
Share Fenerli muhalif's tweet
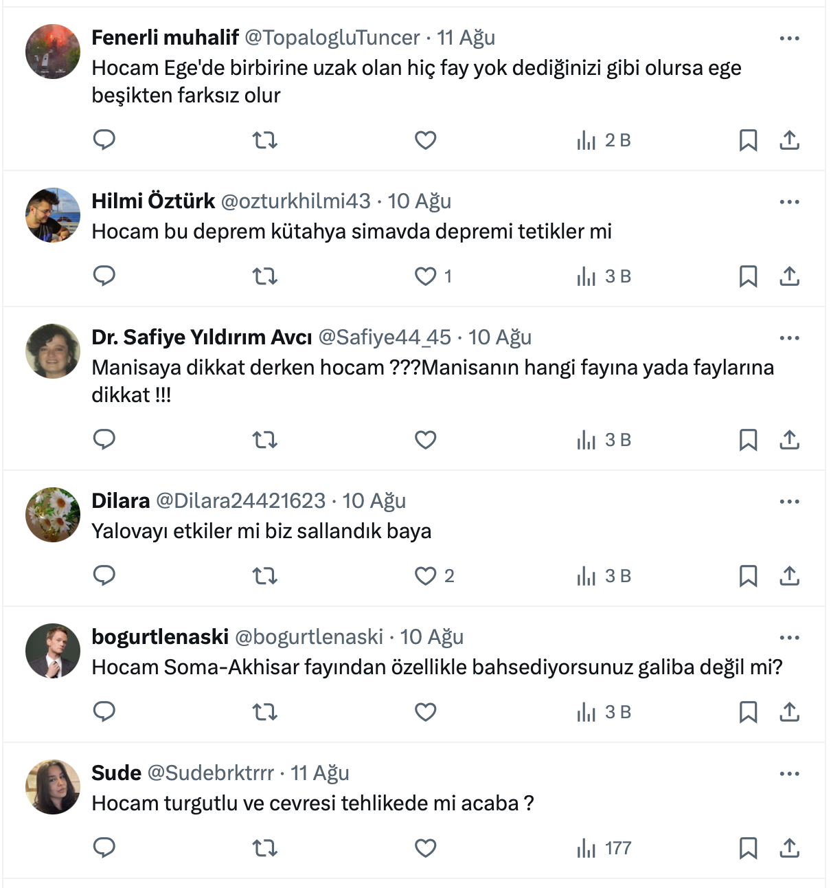coord(790,140)
